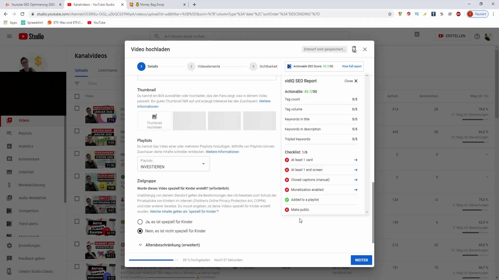Open new browser tab with plus button
The width and height of the screenshot is (499, 280).
coord(194,4)
